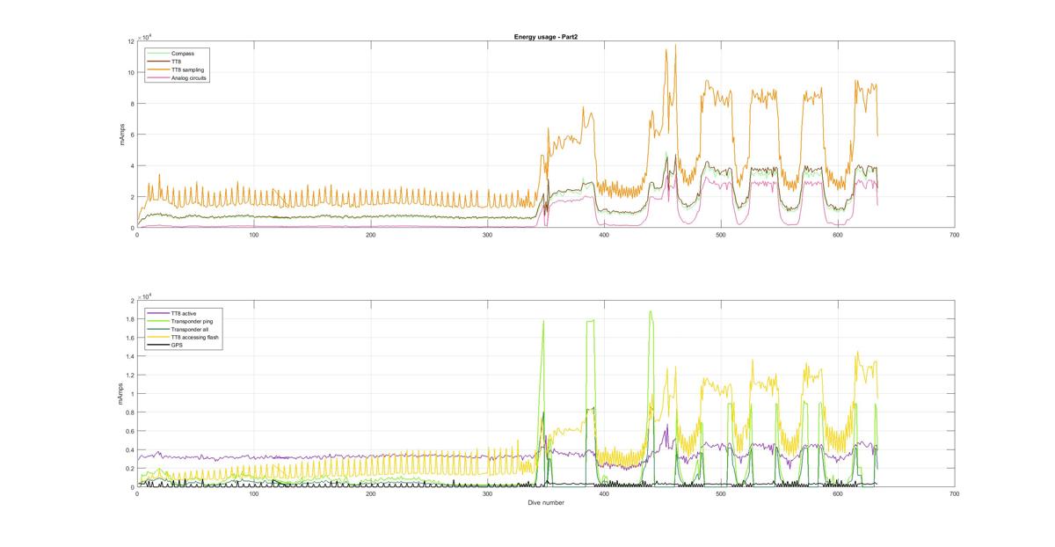The height and width of the screenshot is (547, 1055).
Task: Select the 'TT8 active' legend entry
Action: click(186, 313)
